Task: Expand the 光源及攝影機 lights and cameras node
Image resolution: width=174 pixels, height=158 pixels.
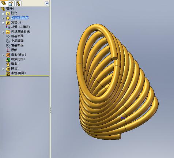Action: pyautogui.click(x=3, y=32)
